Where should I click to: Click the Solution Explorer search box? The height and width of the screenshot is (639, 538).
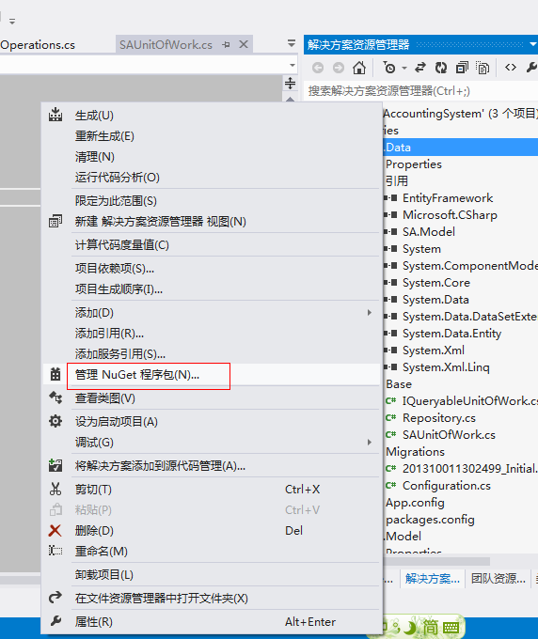click(x=420, y=91)
